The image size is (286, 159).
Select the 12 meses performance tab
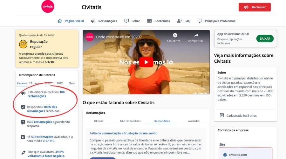[35, 83]
